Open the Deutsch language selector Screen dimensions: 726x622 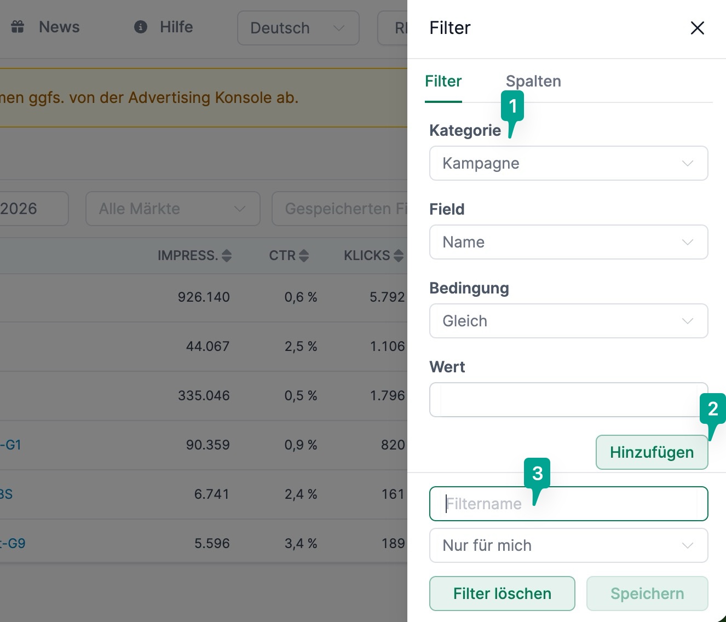pyautogui.click(x=298, y=28)
